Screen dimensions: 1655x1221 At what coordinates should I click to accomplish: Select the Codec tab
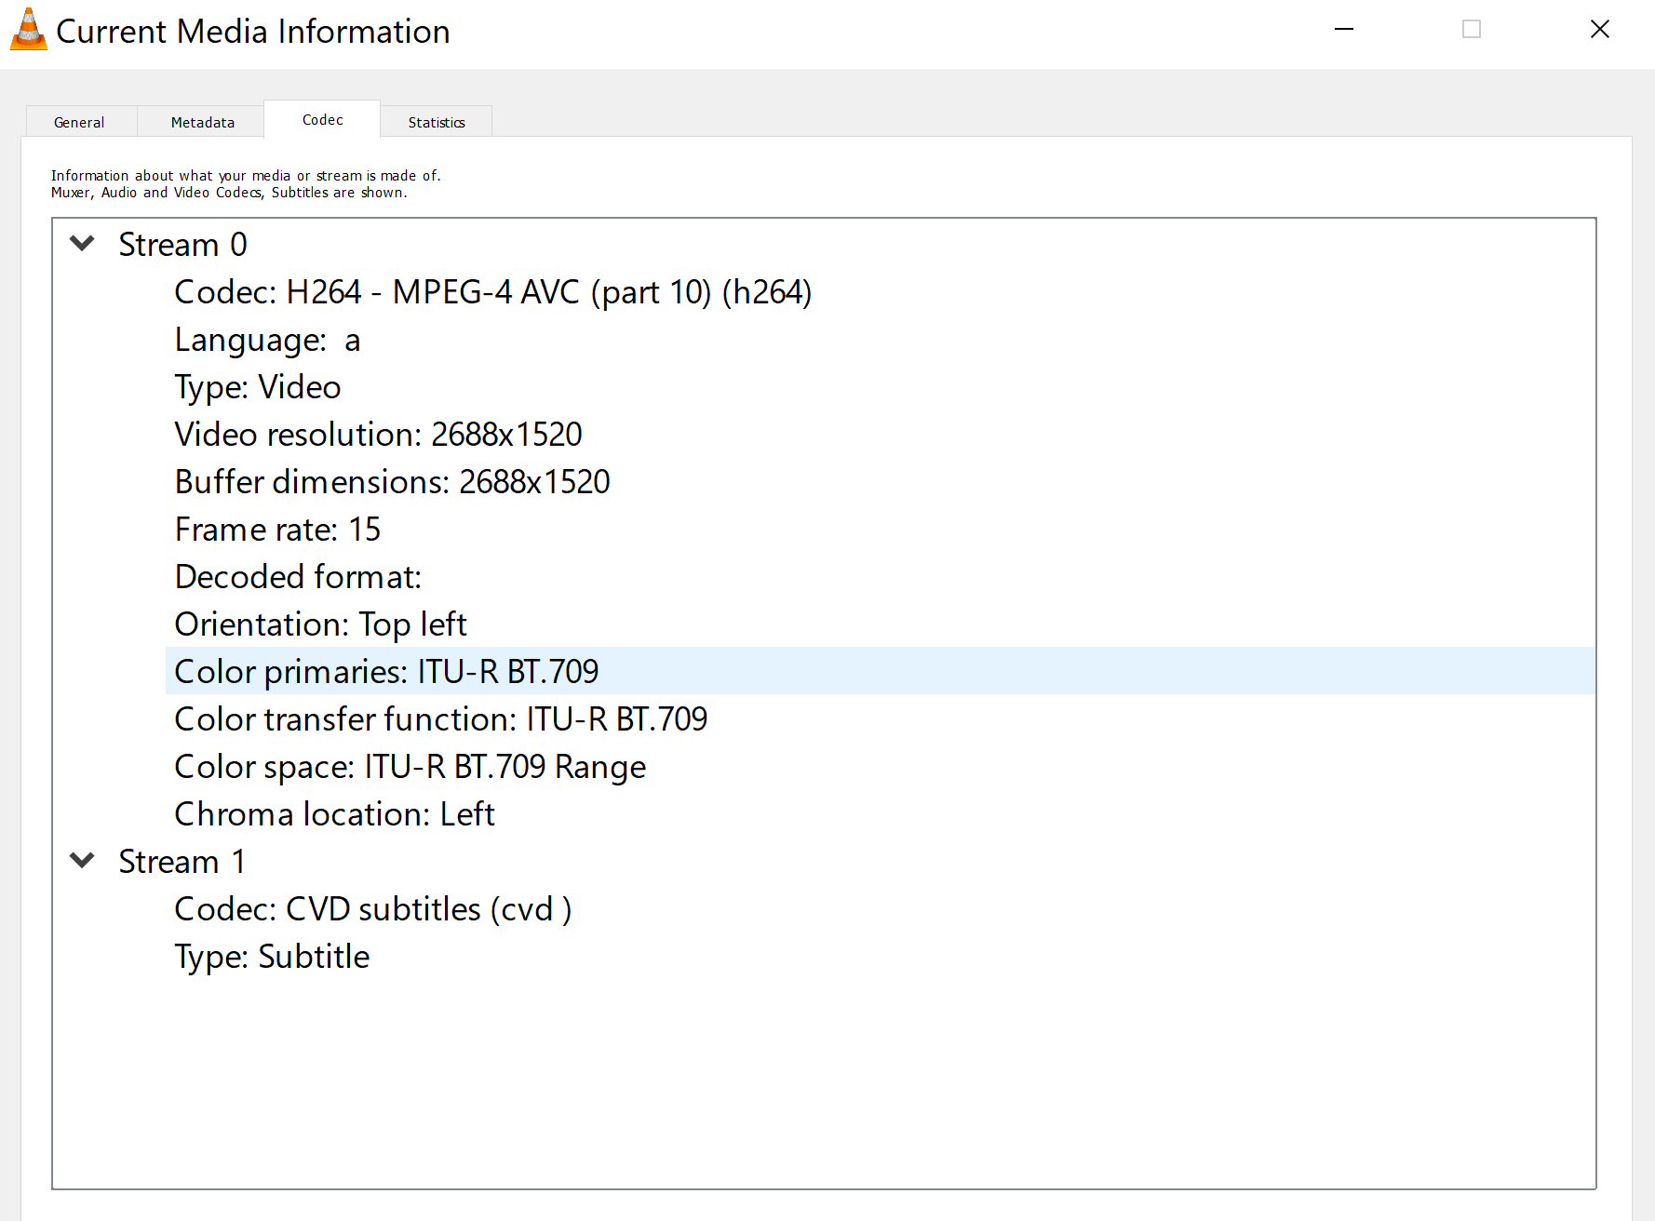322,120
